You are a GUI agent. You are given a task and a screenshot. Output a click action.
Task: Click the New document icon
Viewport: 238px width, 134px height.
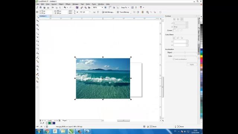click(x=37, y=7)
